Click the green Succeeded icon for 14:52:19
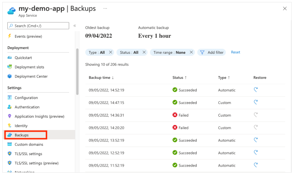Screen dimensions: 294x178 pos(175,90)
